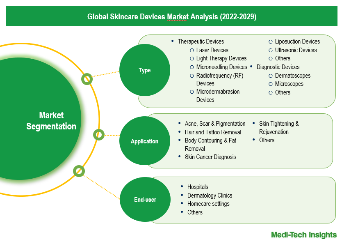Click Others under Ultrasonic Devices

coord(283,58)
